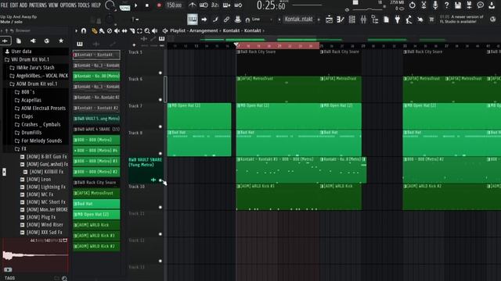501x281 pixels.
Task: Select Ball Rack City Snare pattern item
Action: (96, 182)
